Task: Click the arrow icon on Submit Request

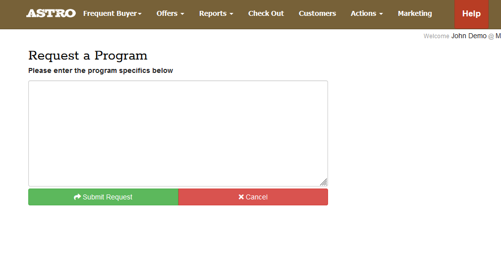Action: coord(77,197)
